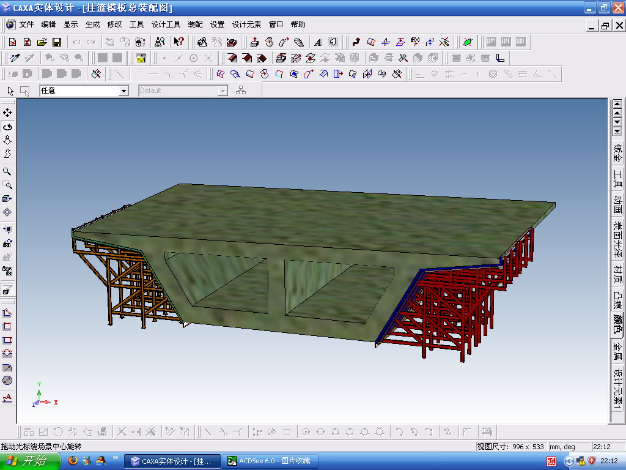Click the eyedropper pick tool icon

[x=15, y=58]
